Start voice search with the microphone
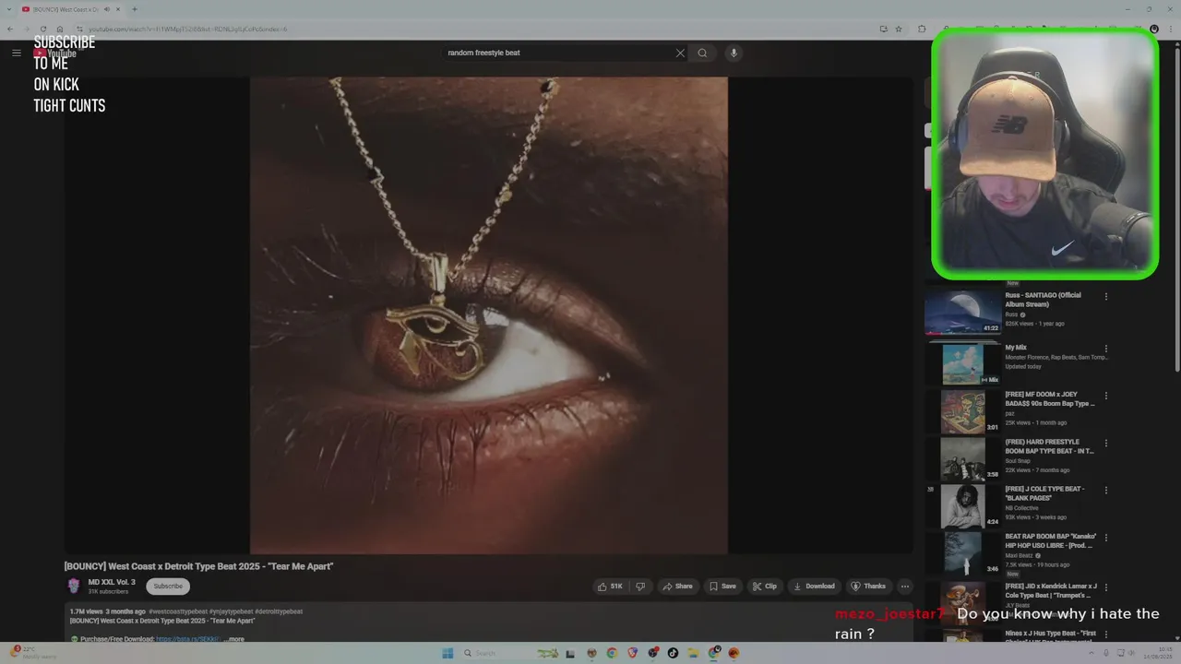 pos(734,53)
